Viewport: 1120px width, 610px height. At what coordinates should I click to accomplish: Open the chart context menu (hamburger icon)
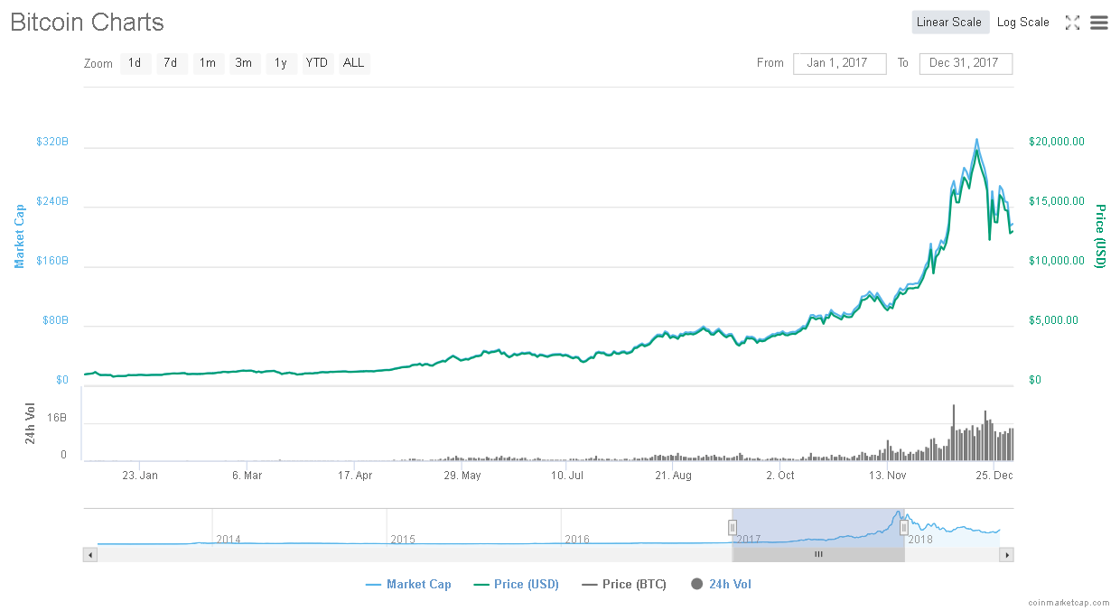(1098, 23)
